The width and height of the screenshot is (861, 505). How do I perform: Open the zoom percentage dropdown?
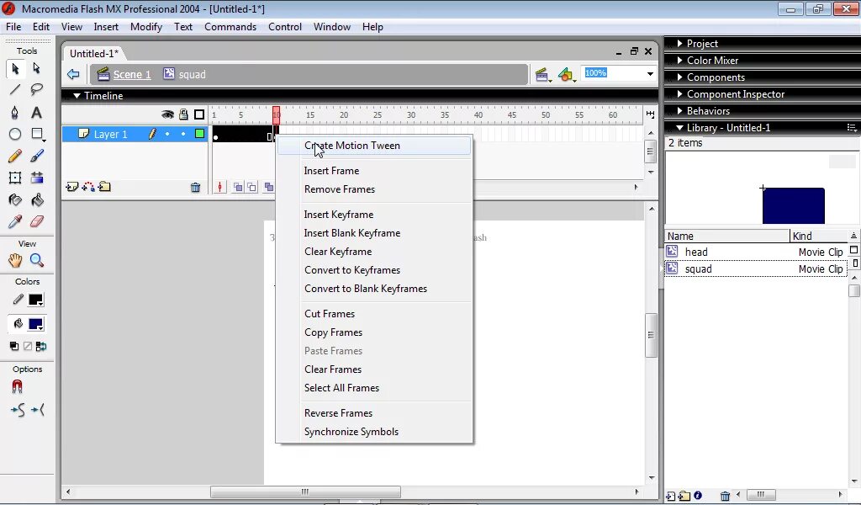click(650, 73)
